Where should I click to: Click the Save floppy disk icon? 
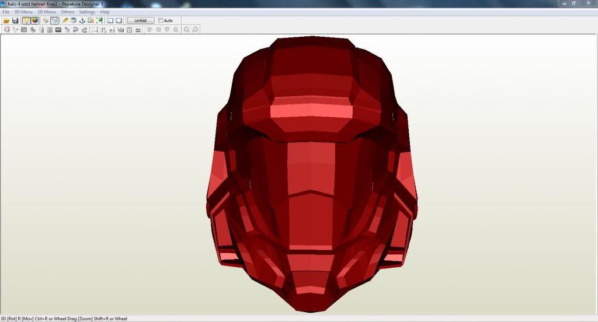[x=15, y=20]
